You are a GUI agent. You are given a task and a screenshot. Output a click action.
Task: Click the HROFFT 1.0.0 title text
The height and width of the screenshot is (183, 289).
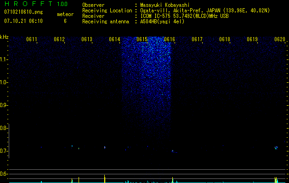(x=36, y=4)
